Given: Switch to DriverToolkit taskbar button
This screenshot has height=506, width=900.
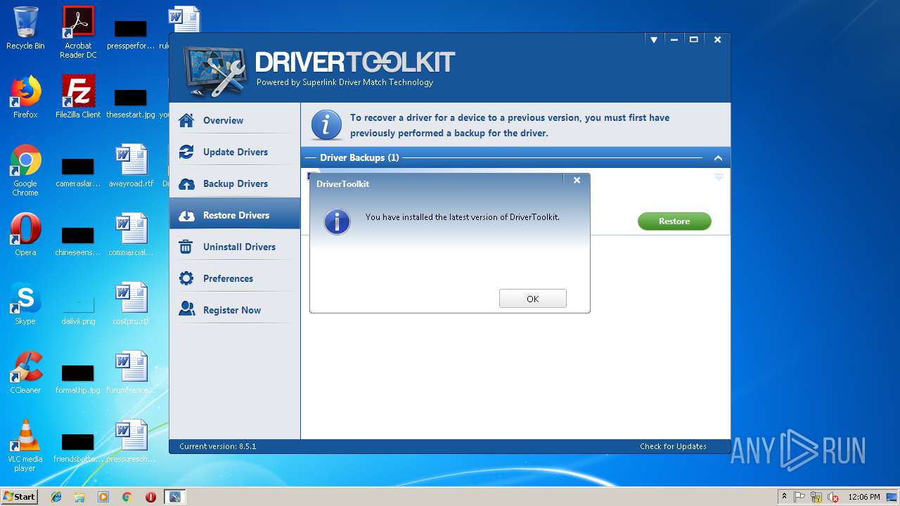Looking at the screenshot, I should (x=175, y=497).
